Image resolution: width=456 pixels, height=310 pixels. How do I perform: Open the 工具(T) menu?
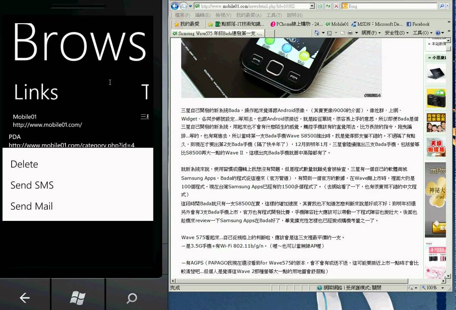click(274, 15)
